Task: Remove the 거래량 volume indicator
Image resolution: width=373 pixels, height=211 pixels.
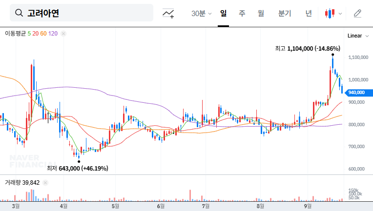Action: [45, 183]
